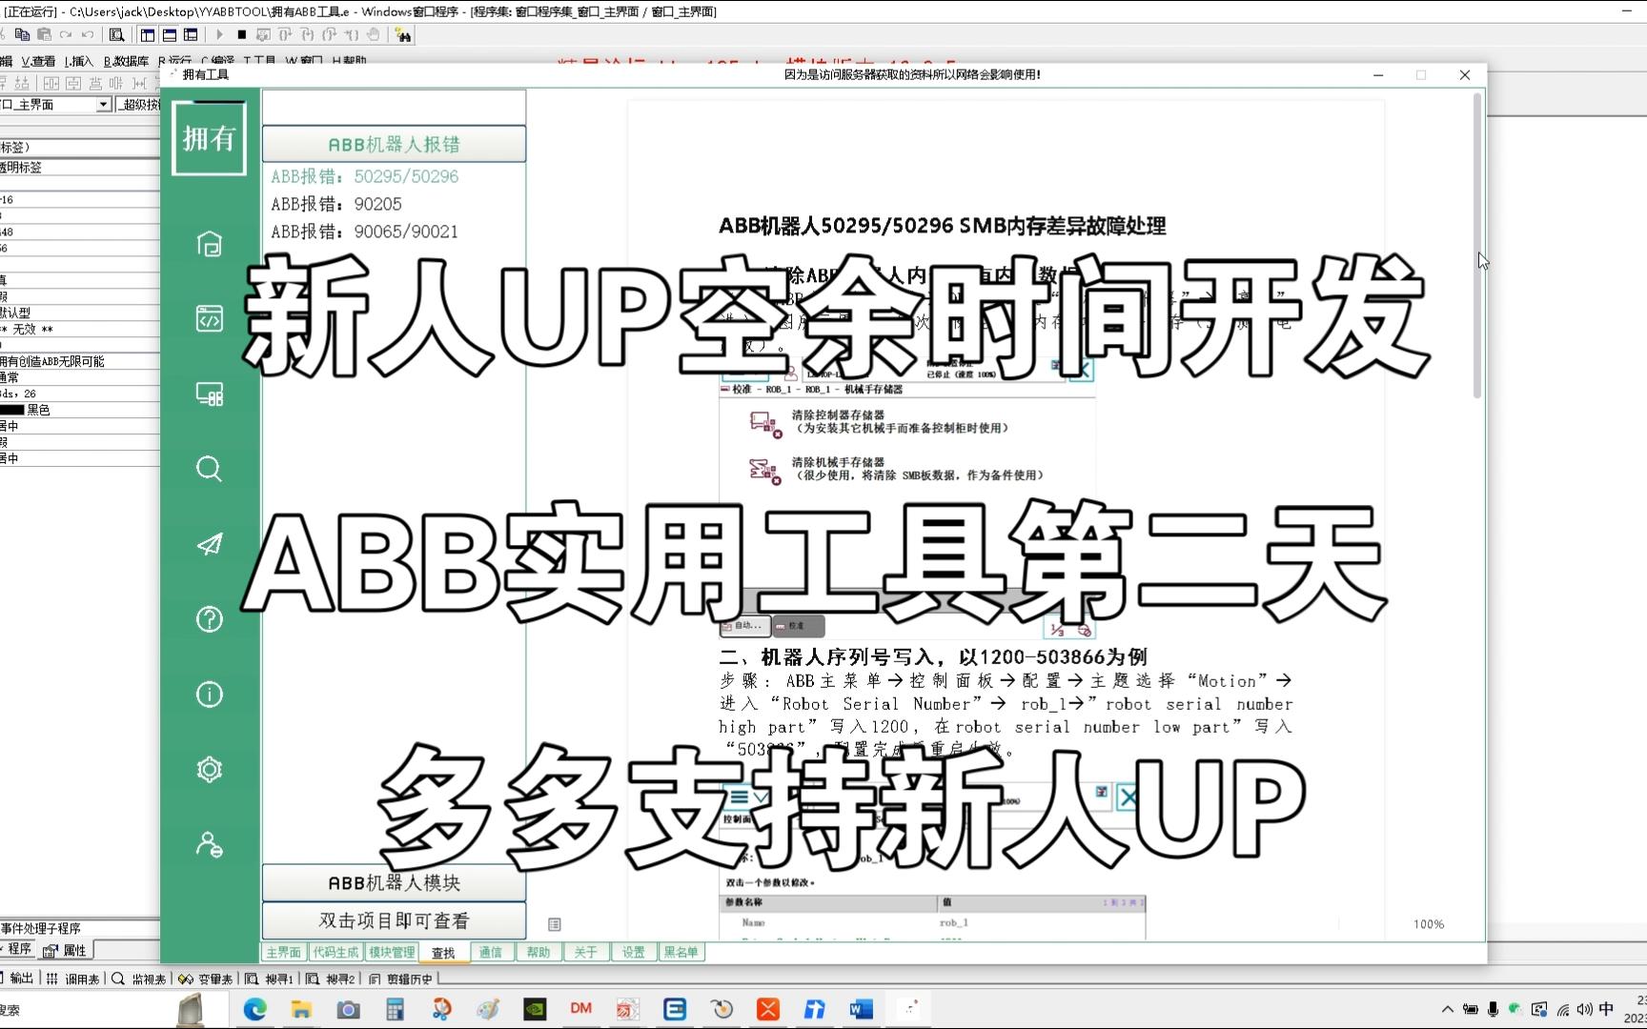Switch to the 属性 tab in IDE

(65, 950)
